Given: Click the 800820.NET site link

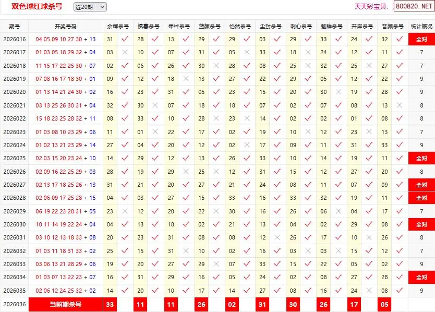Looking at the screenshot, I should pos(414,7).
